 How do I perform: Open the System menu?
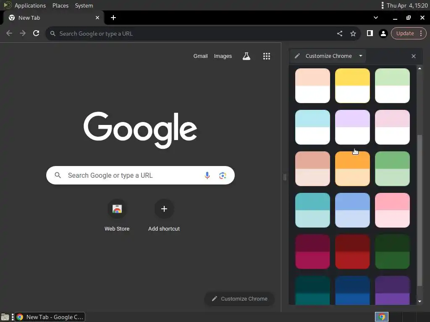[84, 5]
